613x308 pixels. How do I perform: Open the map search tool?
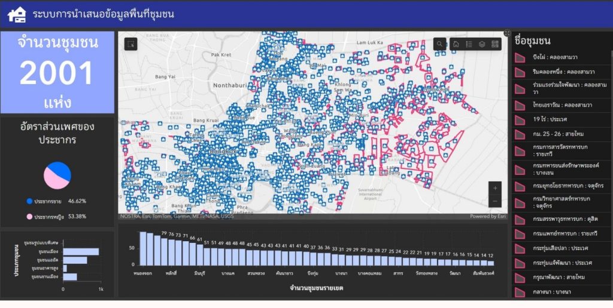point(440,44)
